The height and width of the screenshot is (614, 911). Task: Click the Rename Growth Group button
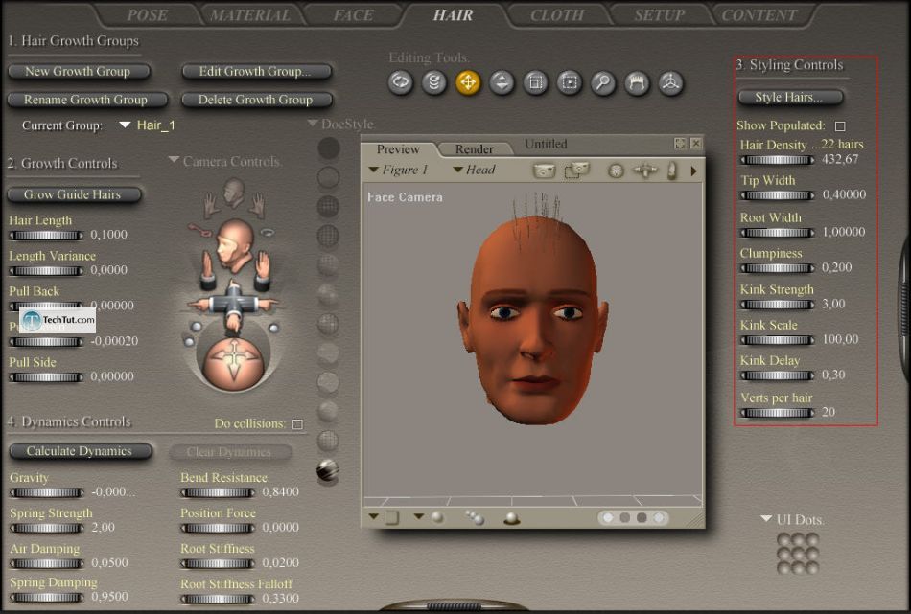(x=87, y=100)
